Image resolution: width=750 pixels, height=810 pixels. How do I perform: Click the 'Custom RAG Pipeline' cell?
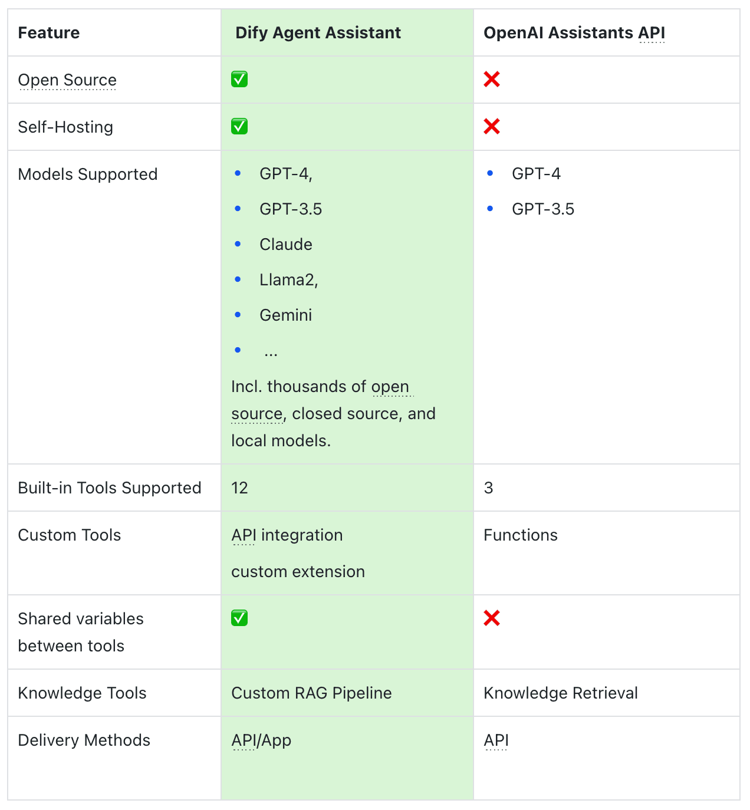point(311,693)
